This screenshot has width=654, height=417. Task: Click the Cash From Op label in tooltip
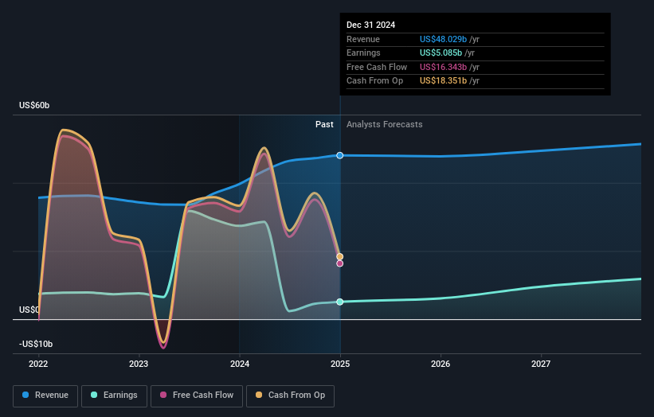coord(374,81)
